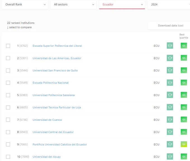Open Universidad Politecnica Salesiana link
Screen dimensions: 190x161
[54, 95]
